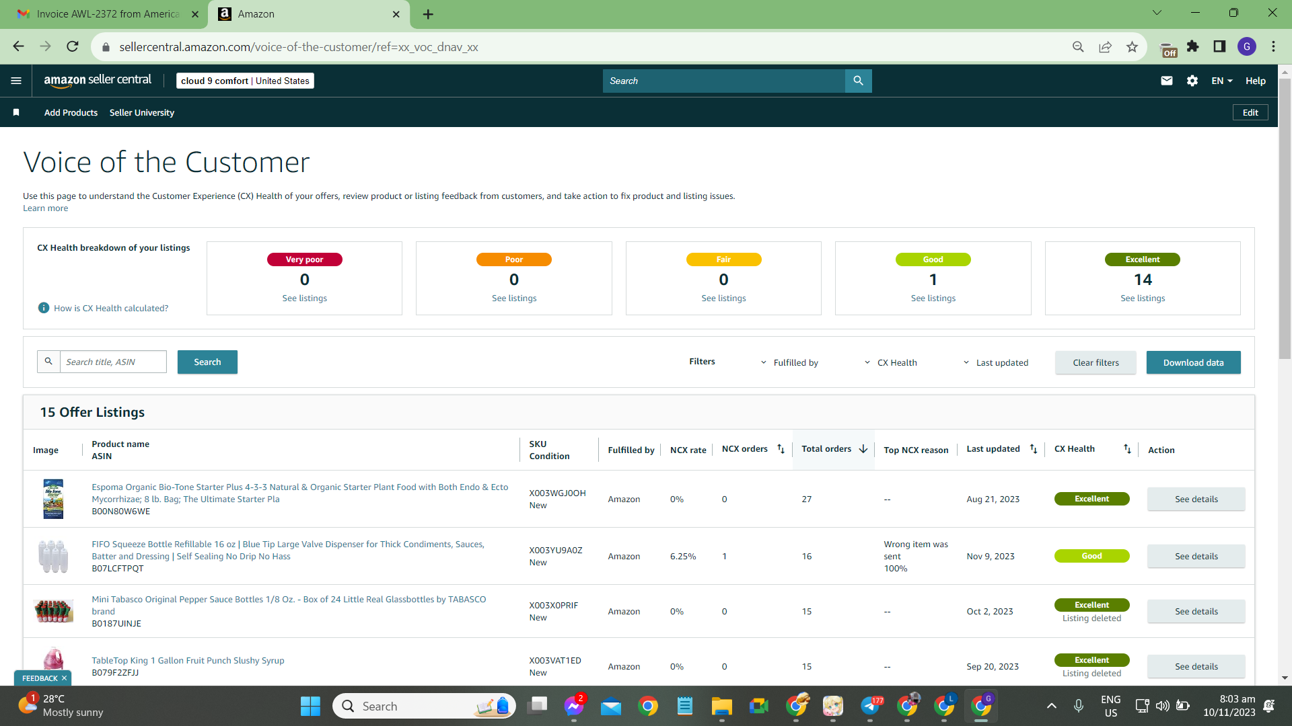The height and width of the screenshot is (726, 1292).
Task: Open Add Products menu item
Action: coord(71,112)
